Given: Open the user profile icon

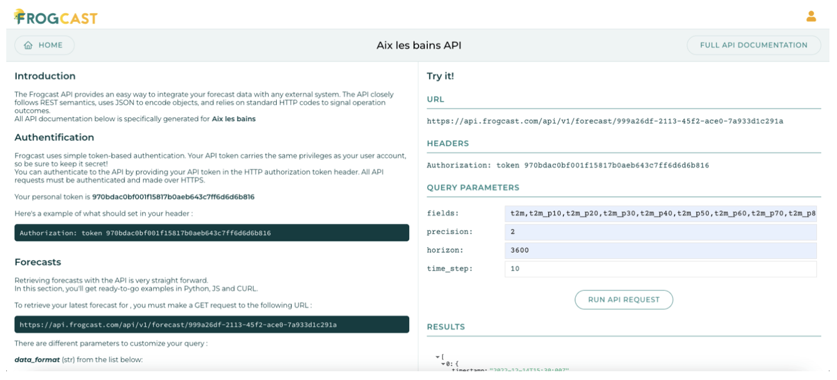Looking at the screenshot, I should [811, 16].
